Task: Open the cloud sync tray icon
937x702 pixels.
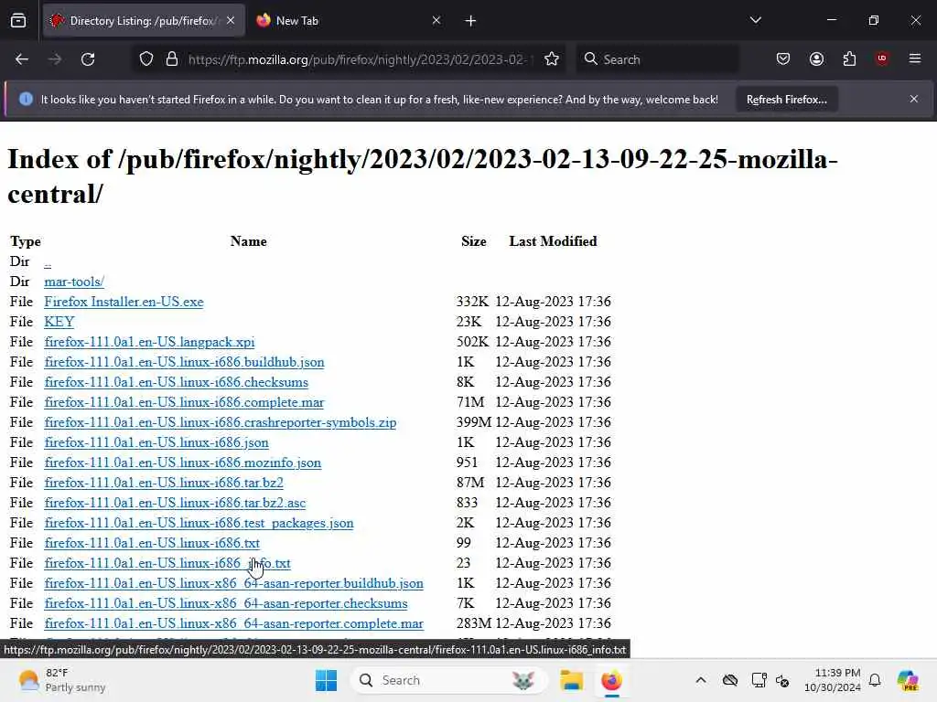Action: click(729, 680)
